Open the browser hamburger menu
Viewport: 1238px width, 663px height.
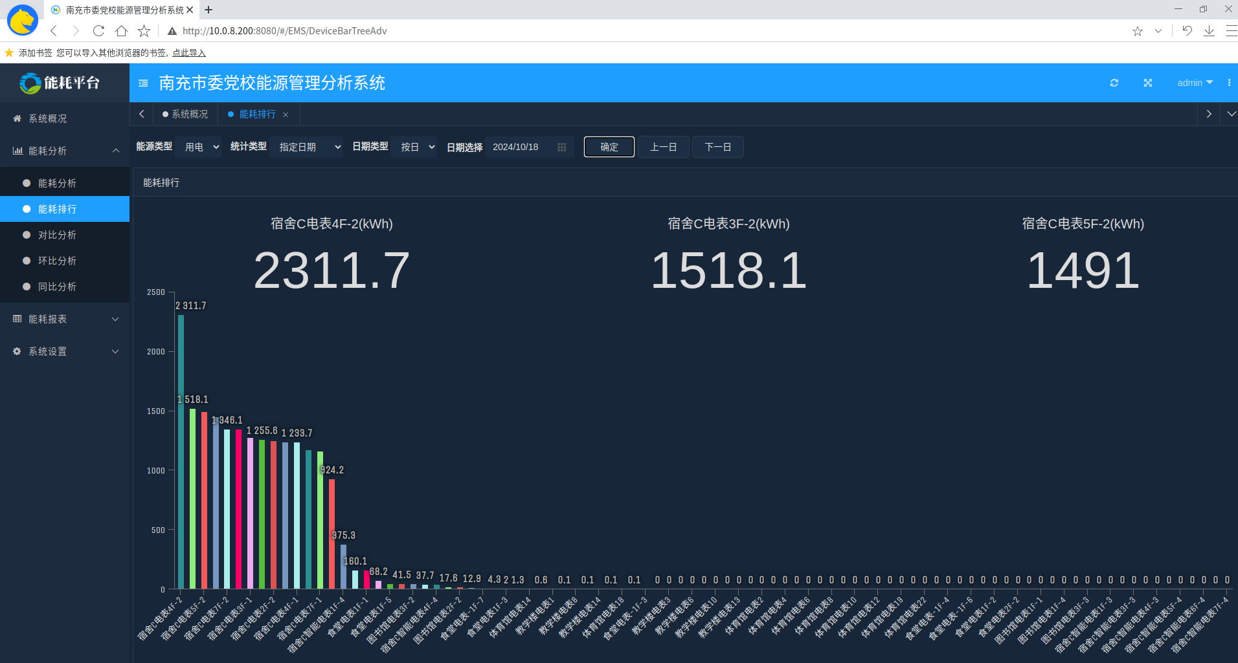coord(1231,30)
